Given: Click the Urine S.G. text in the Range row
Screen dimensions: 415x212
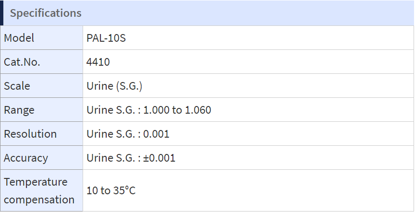Looking at the screenshot, I should point(111,110).
